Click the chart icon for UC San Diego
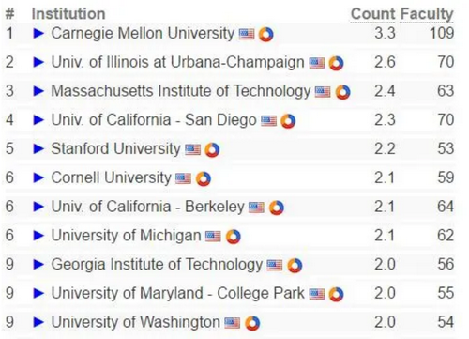 coord(288,121)
